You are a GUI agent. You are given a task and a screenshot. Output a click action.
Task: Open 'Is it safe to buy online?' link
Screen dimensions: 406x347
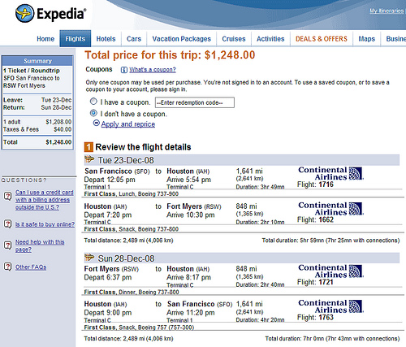(x=45, y=224)
